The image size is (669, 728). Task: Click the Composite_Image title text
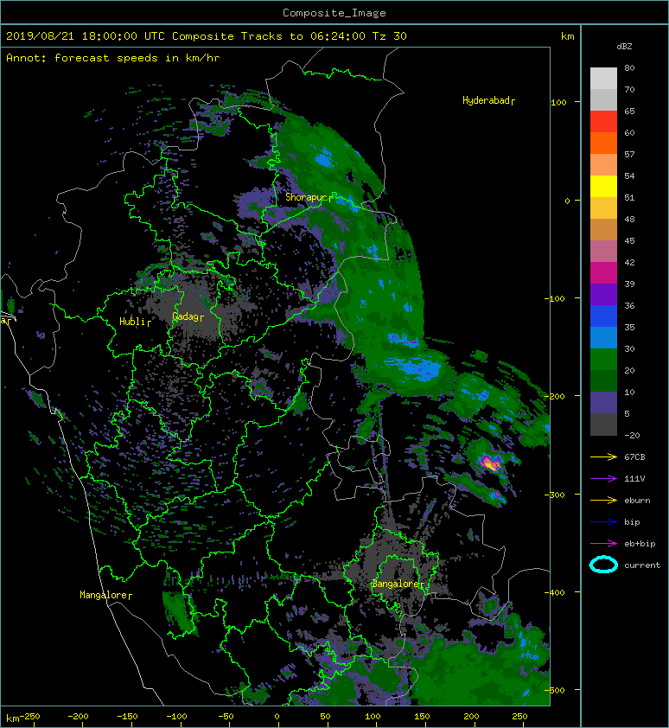pos(334,13)
